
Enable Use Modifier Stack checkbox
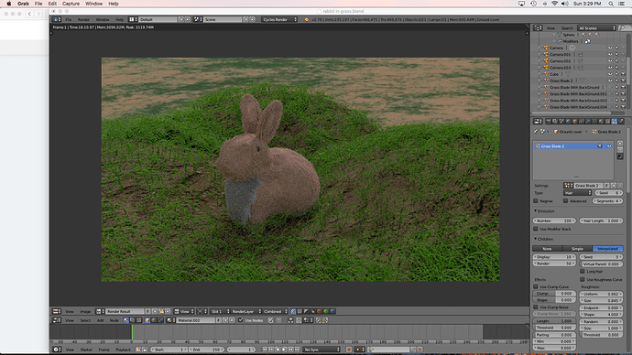tap(536, 229)
